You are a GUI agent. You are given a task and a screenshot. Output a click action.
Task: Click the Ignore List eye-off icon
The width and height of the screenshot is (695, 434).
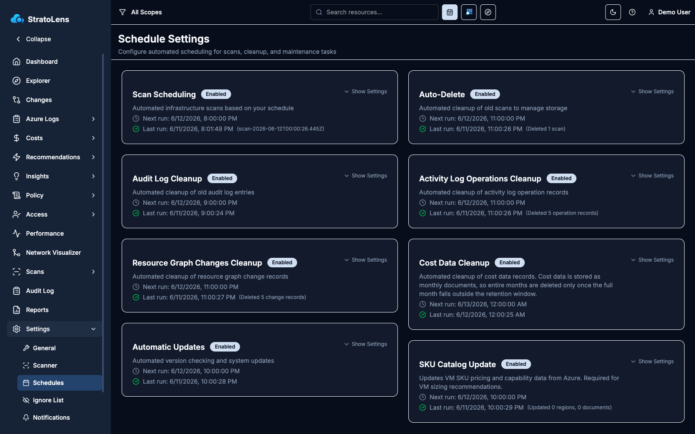(26, 400)
